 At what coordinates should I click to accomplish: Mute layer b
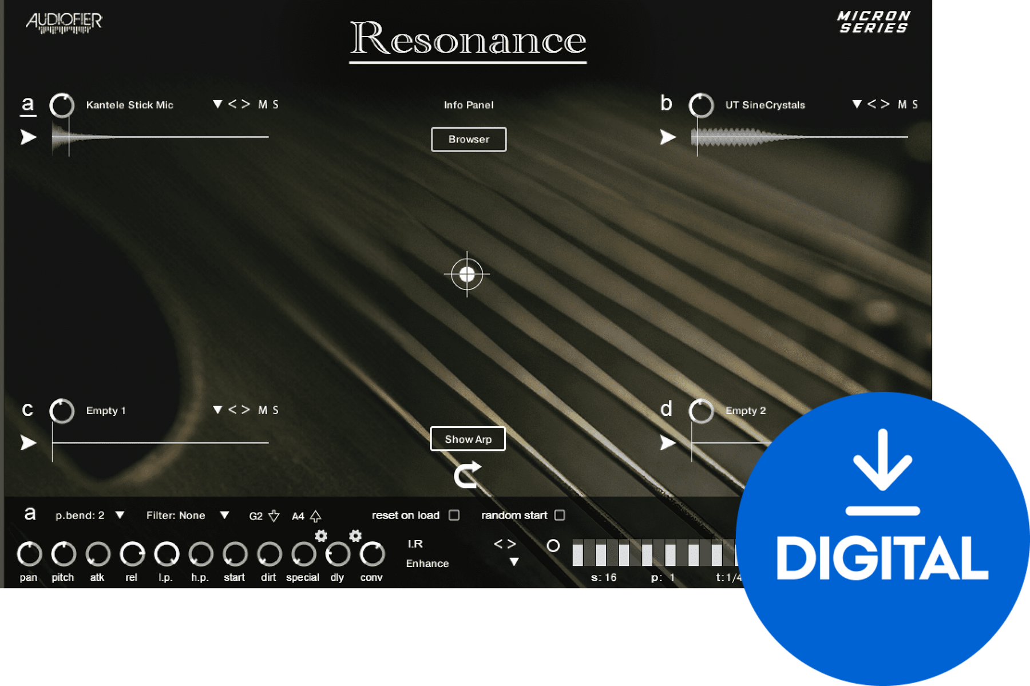pos(902,105)
